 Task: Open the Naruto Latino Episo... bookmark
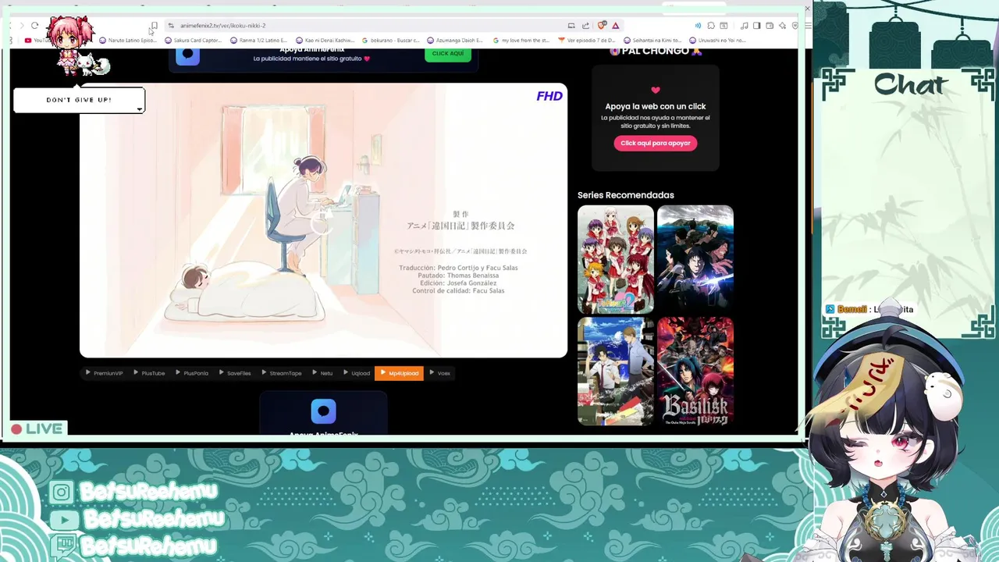(x=128, y=41)
